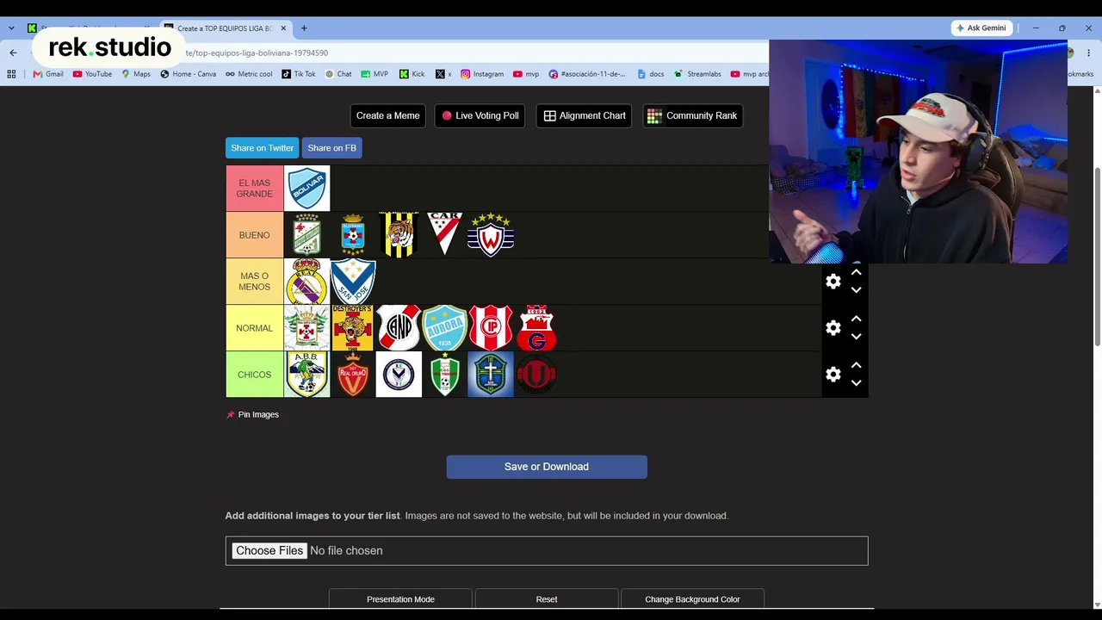Click the CHICOS green tier label
This screenshot has height=620, width=1102.
tap(255, 375)
